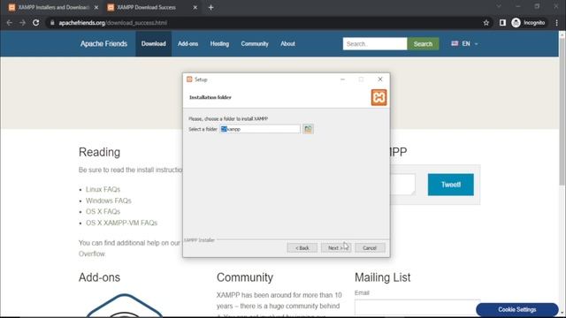Viewport: 566px width, 318px height.
Task: Close the XAMPP Download Success tab
Action: tap(195, 7)
